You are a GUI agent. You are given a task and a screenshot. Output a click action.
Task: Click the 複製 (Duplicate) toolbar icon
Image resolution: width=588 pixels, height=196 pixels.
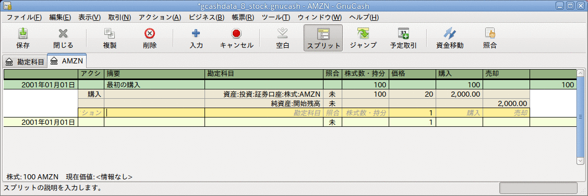pyautogui.click(x=110, y=34)
